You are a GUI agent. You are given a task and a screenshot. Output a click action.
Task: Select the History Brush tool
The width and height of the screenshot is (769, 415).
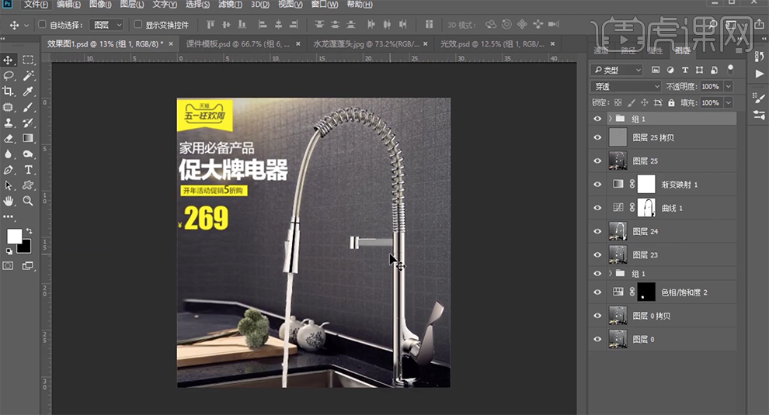(x=28, y=123)
